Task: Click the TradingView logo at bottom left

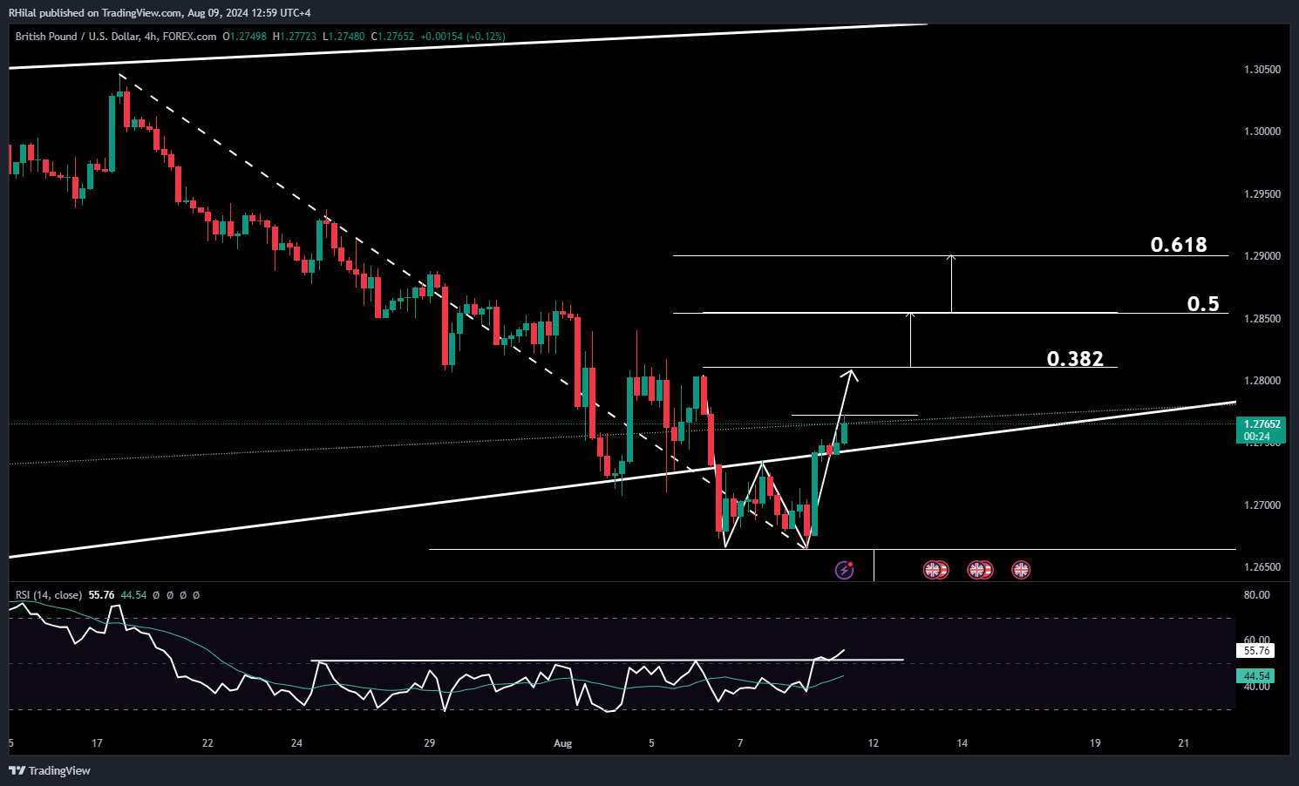Action: click(x=50, y=770)
